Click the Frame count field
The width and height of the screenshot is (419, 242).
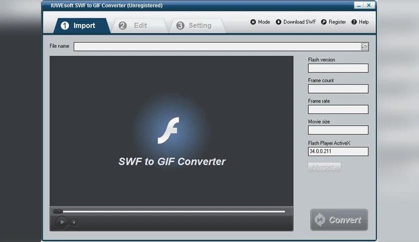(338, 89)
